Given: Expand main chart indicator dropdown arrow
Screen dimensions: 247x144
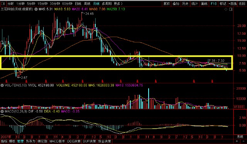Looking at the screenshot, I should click(x=36, y=9).
